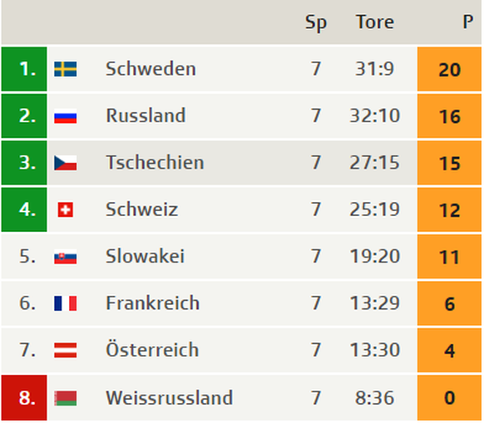Open the Weissrussland team link
The height and width of the screenshot is (423, 484).
coord(169,397)
